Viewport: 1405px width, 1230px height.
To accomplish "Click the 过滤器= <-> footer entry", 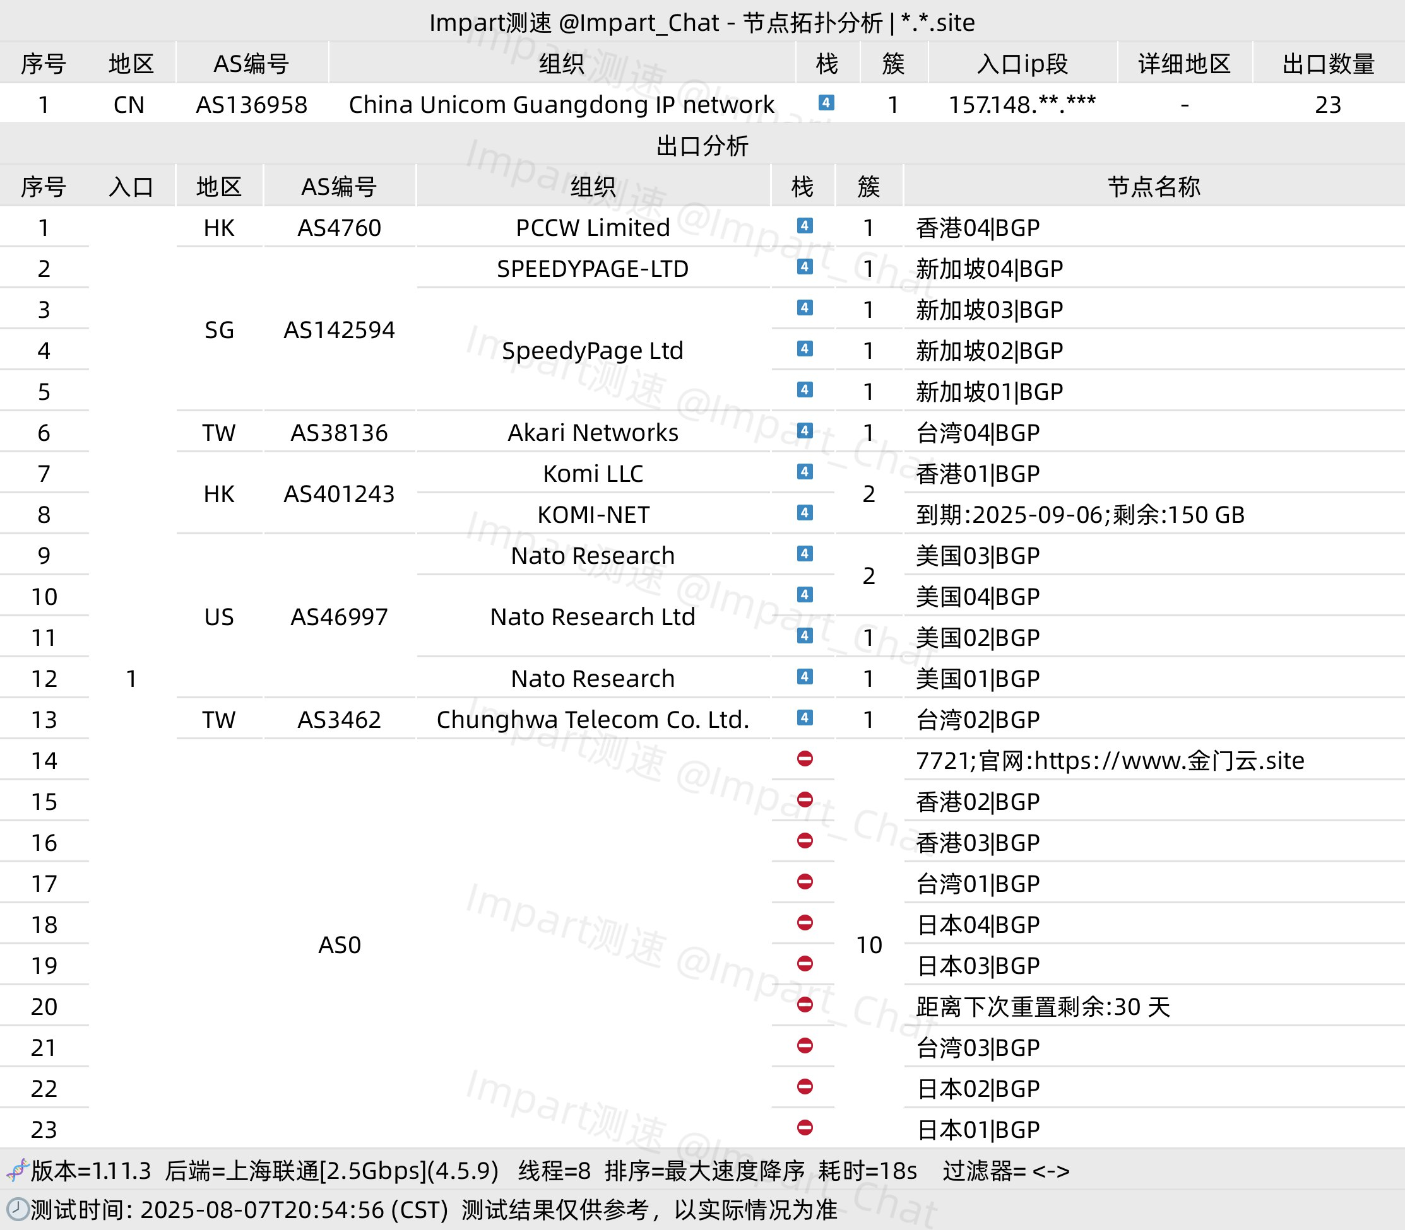I will tap(1006, 1171).
